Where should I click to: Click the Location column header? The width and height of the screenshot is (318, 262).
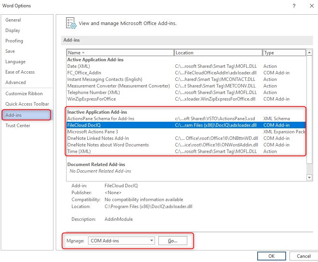(218, 53)
